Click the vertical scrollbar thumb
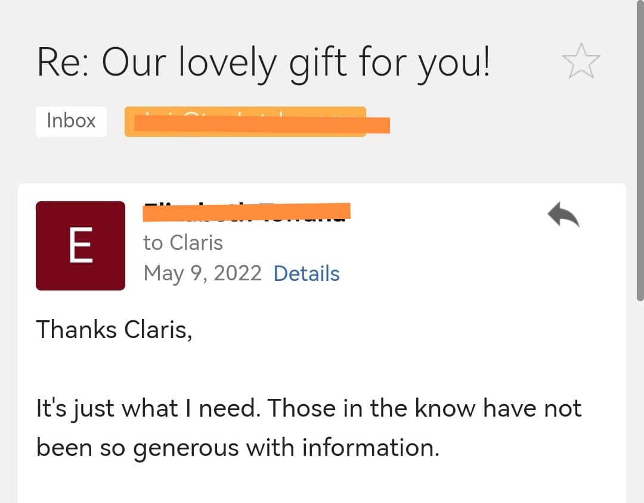 640,149
